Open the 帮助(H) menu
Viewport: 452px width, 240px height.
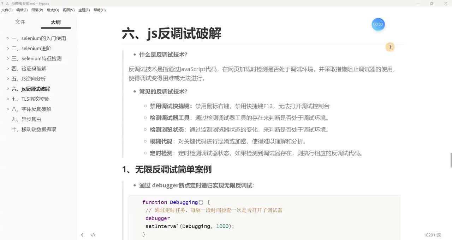pyautogui.click(x=100, y=10)
